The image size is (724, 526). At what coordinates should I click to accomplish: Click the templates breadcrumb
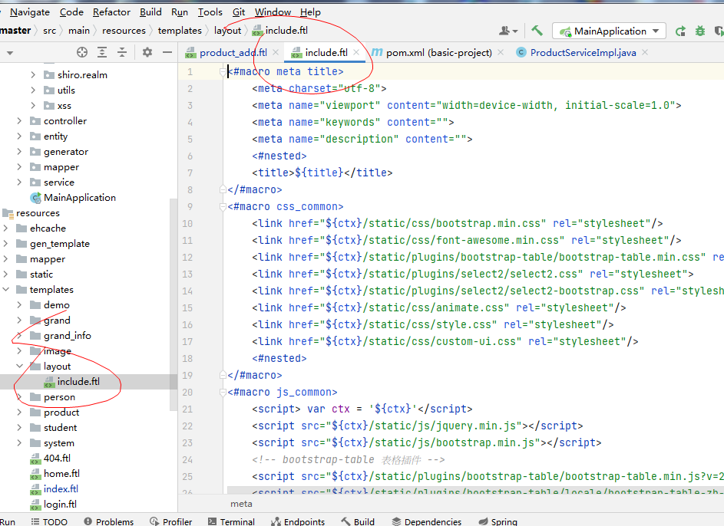(x=180, y=31)
